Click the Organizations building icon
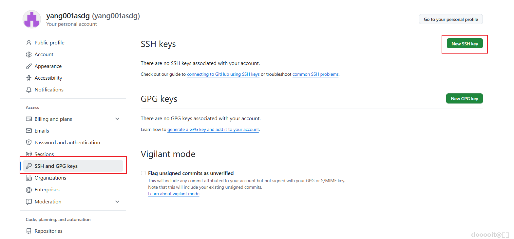This screenshot has height=239, width=514. [x=29, y=178]
